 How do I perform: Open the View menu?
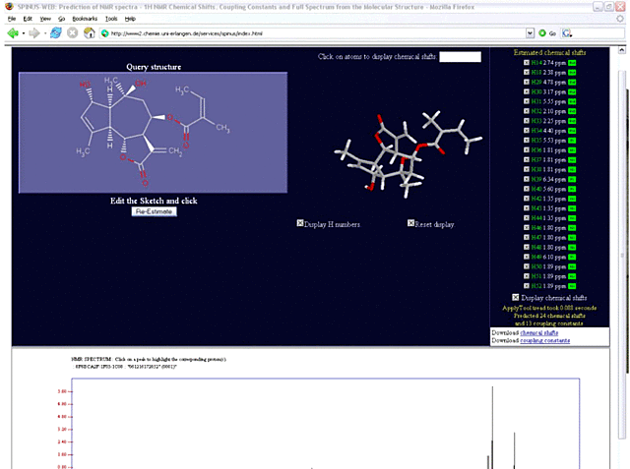[x=45, y=19]
